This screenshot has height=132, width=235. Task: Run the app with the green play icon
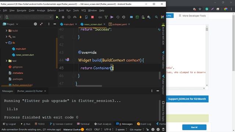(57, 17)
